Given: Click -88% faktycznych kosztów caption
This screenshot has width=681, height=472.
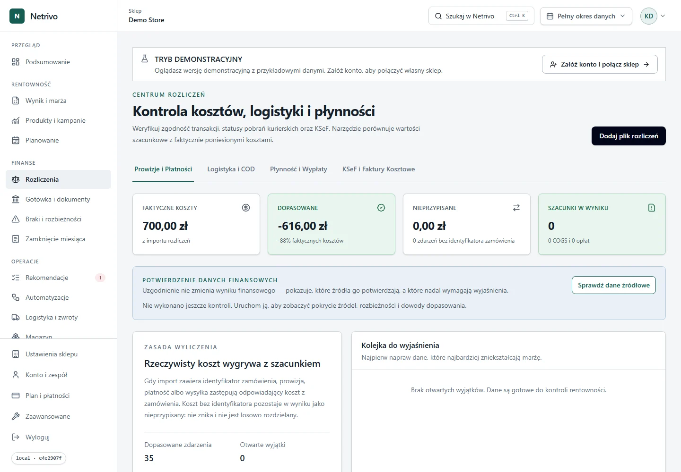Looking at the screenshot, I should (x=310, y=241).
